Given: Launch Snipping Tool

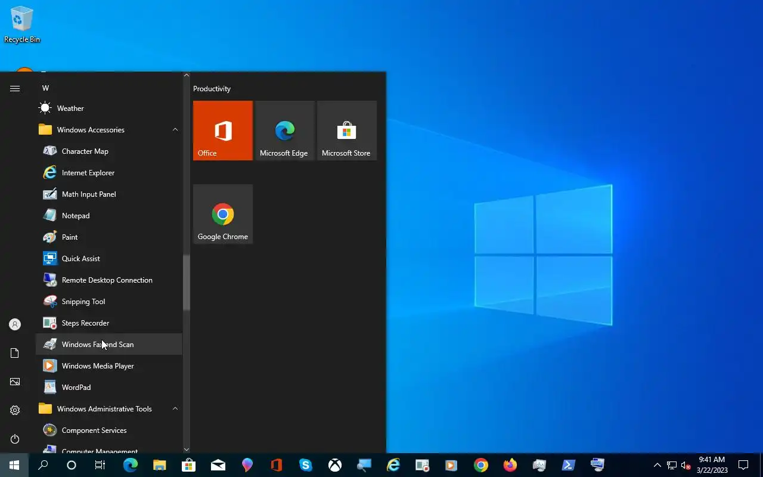Looking at the screenshot, I should (x=109, y=302).
